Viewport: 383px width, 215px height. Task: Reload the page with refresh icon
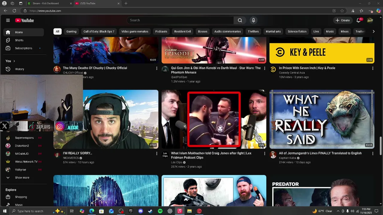(14, 11)
